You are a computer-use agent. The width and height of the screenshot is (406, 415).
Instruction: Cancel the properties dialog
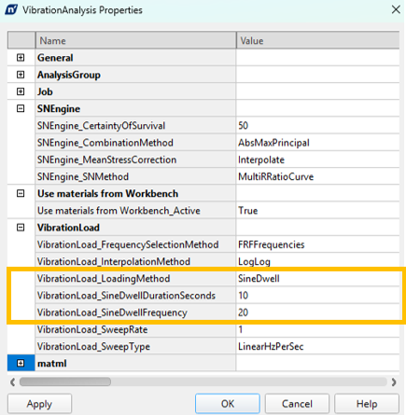pos(297,404)
